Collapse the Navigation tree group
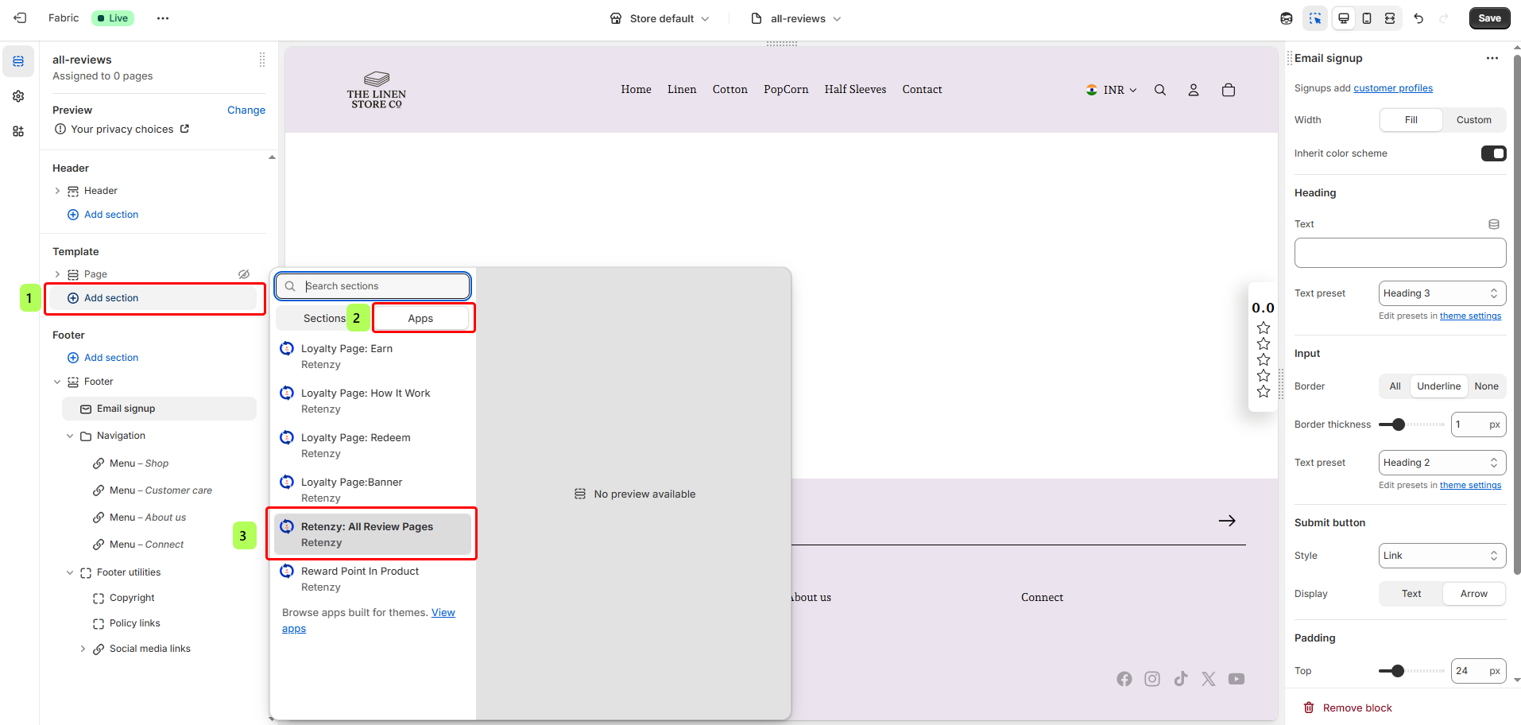The image size is (1521, 725). click(x=70, y=436)
